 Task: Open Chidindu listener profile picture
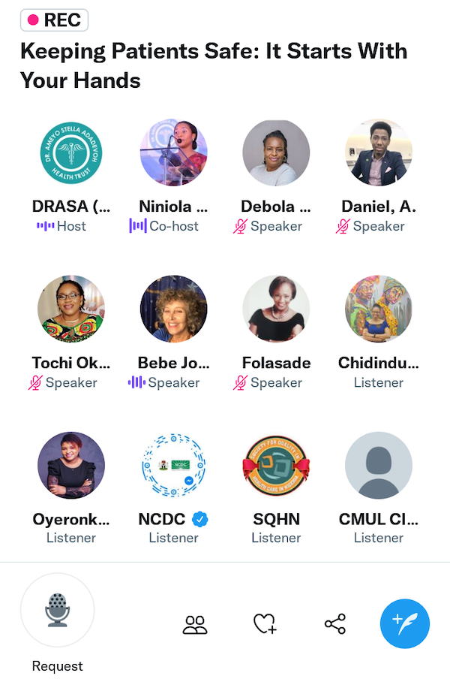(379, 309)
